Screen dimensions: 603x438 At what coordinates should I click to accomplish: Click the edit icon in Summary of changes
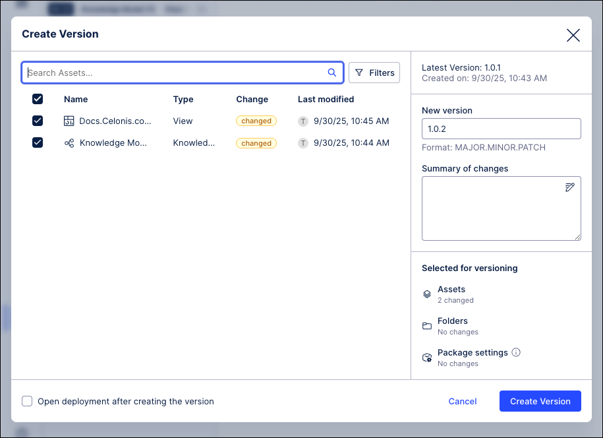pos(569,188)
